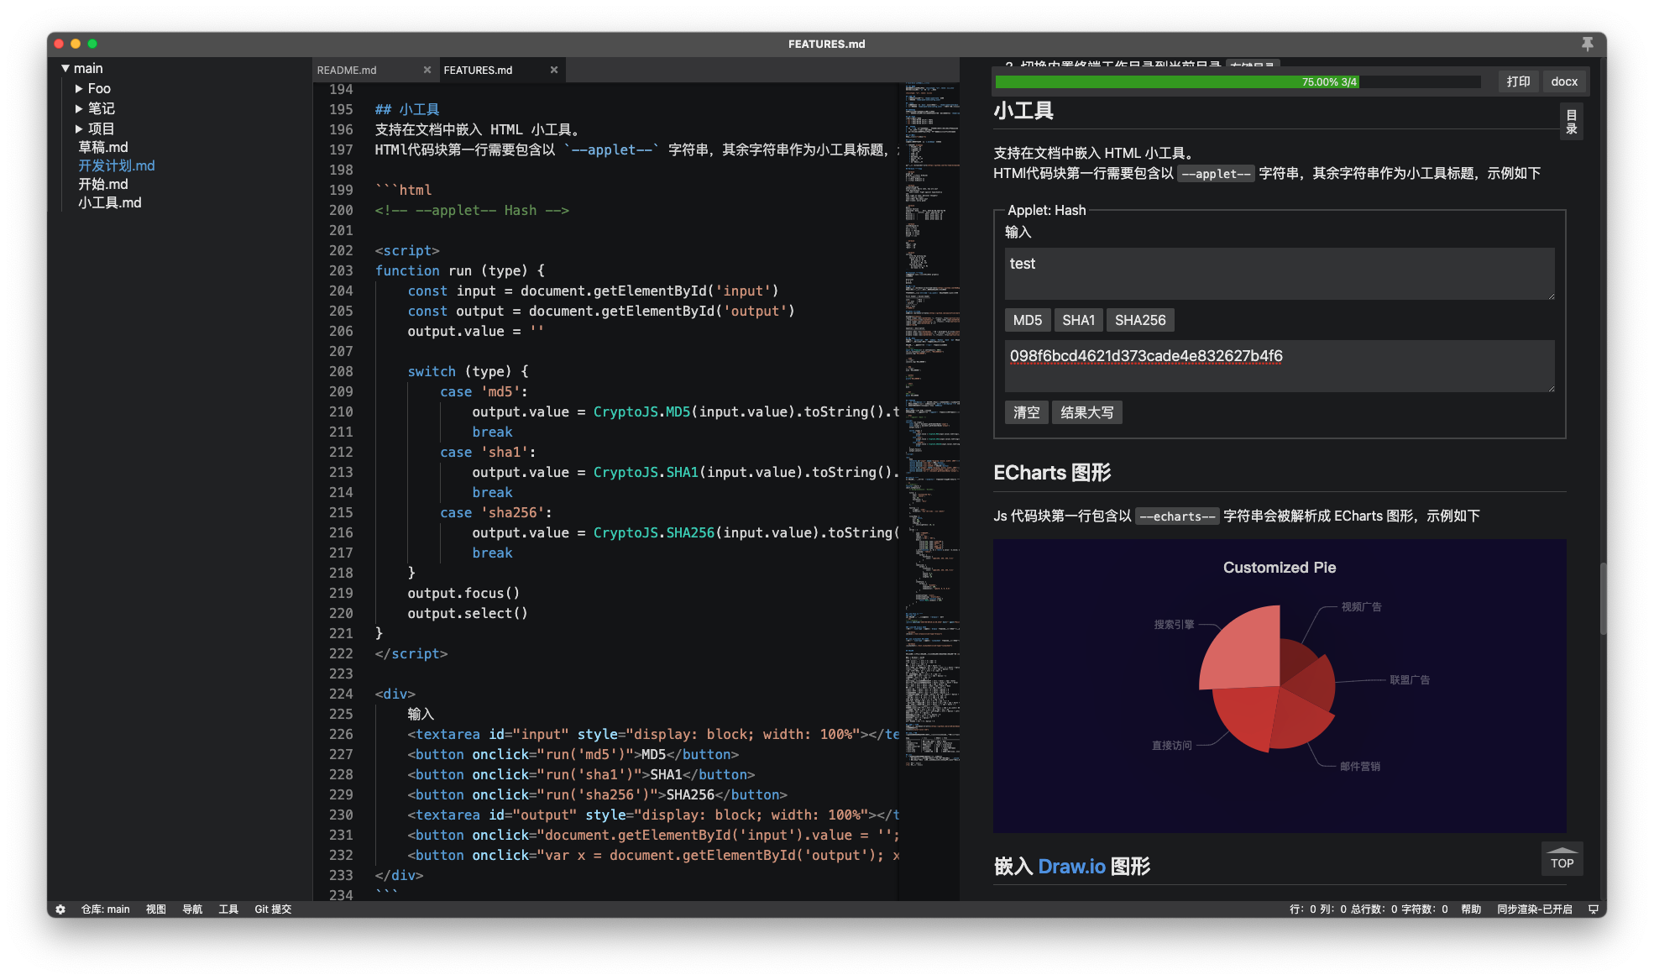Image resolution: width=1654 pixels, height=980 pixels.
Task: Close the README.md tab
Action: click(427, 70)
